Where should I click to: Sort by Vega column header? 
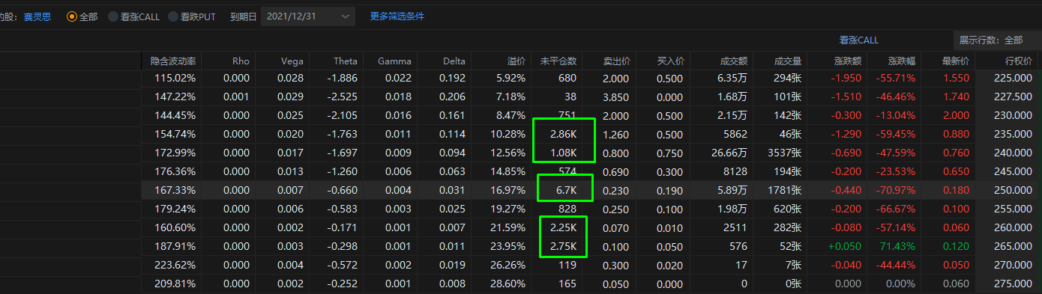point(292,61)
